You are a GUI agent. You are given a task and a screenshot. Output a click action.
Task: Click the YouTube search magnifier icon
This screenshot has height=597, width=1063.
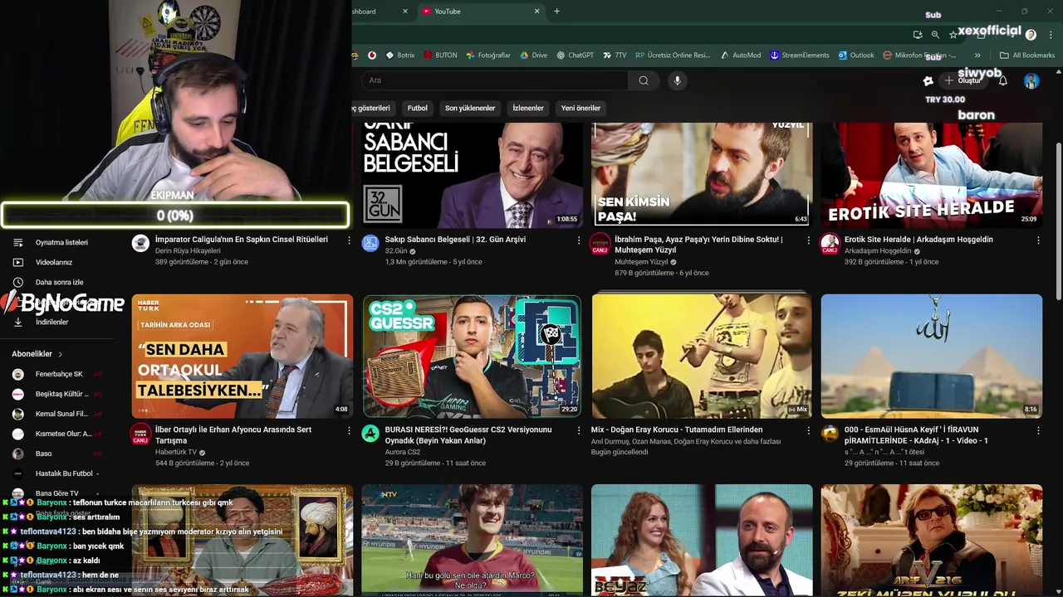coord(644,80)
